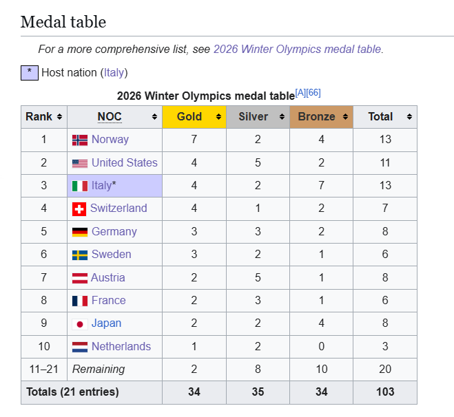Click the Germany flag icon
Image resolution: width=454 pixels, height=417 pixels.
80,232
